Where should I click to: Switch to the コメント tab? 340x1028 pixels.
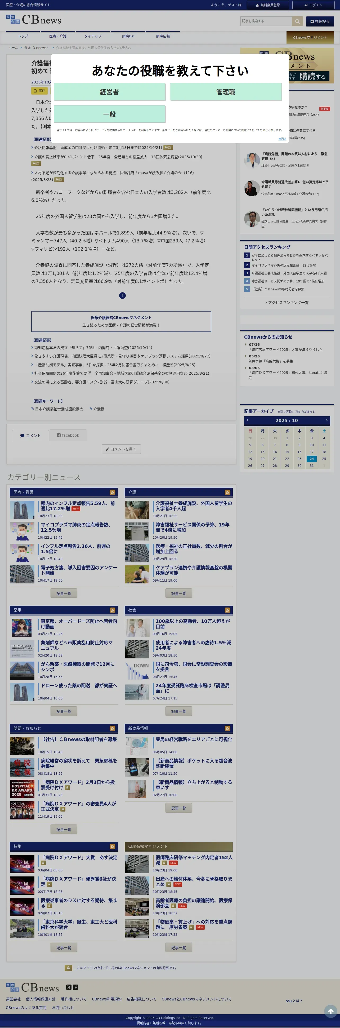coord(30,435)
